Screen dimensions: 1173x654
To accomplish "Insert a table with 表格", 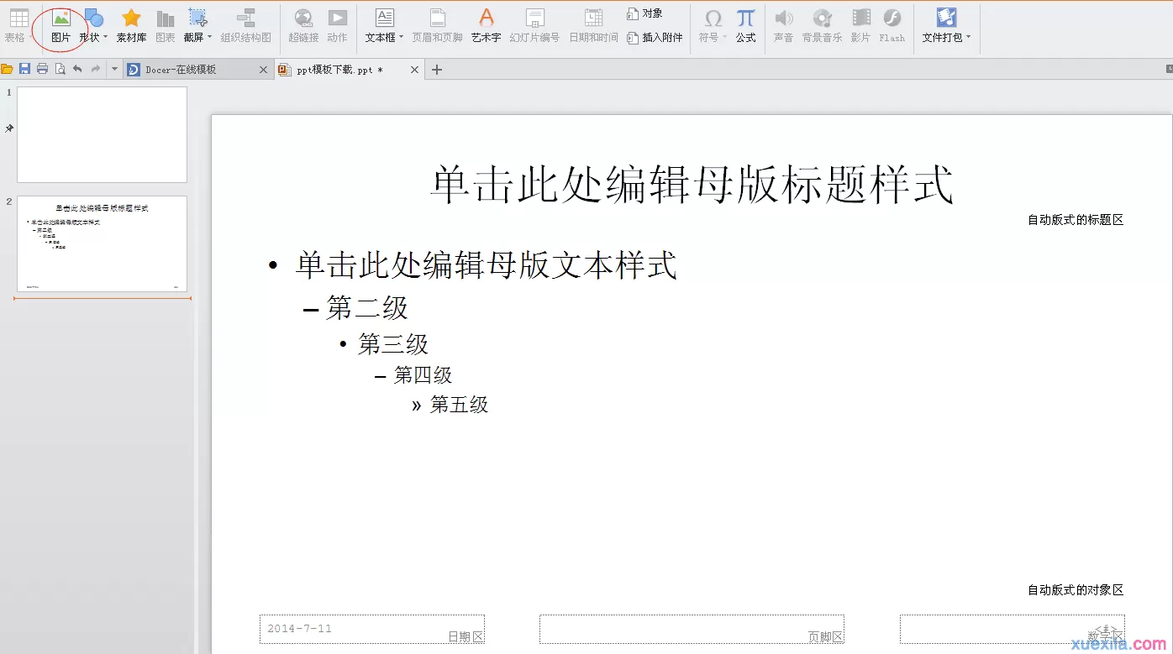I will 17,25.
